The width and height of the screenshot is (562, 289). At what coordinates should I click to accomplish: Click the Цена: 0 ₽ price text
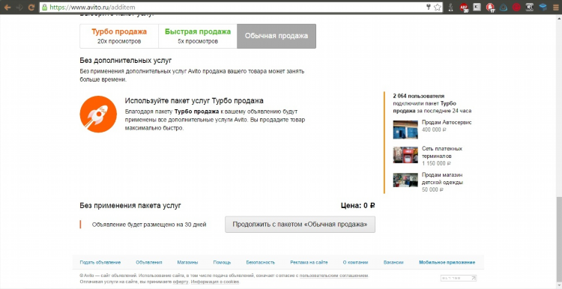[357, 206]
